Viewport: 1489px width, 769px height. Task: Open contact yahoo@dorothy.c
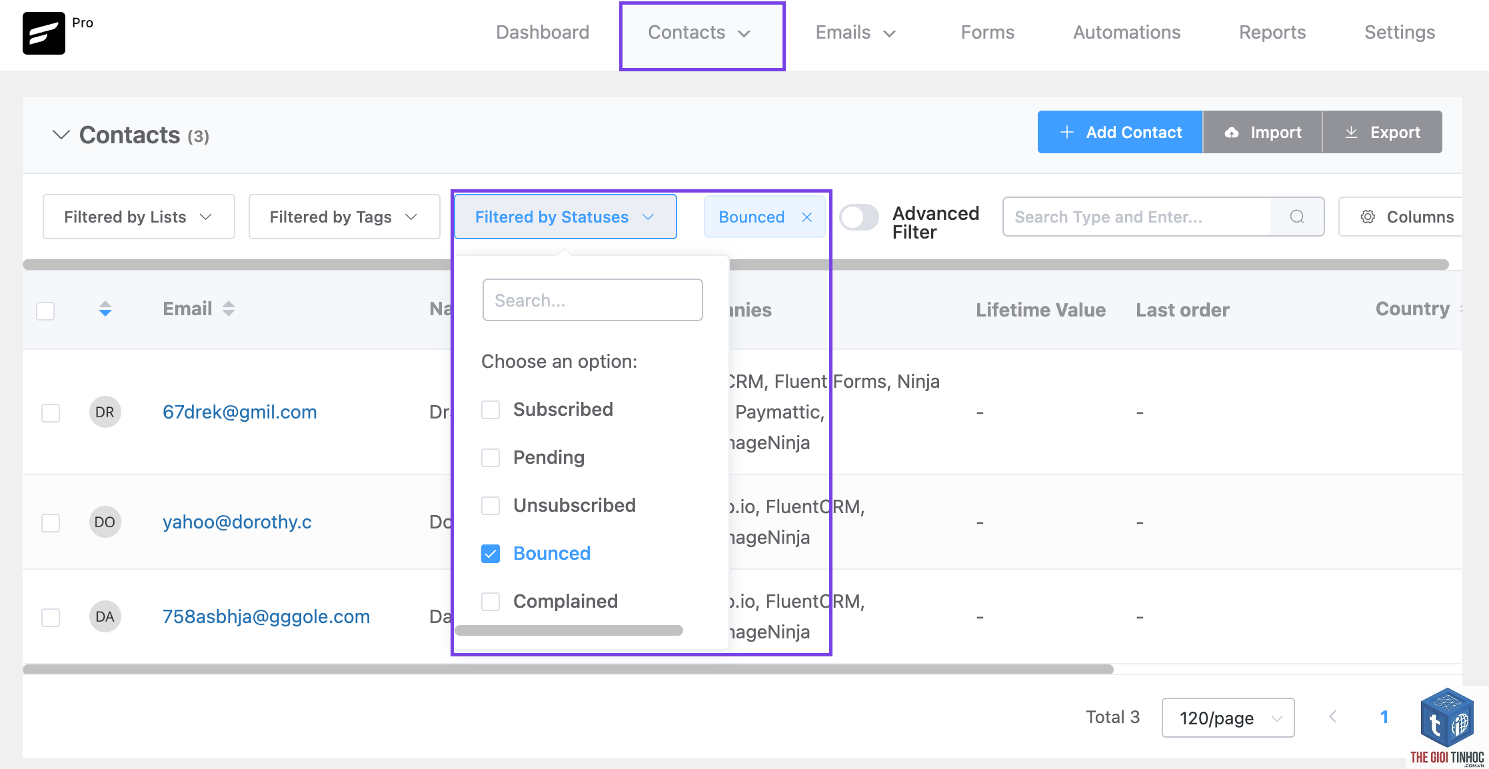click(x=237, y=522)
